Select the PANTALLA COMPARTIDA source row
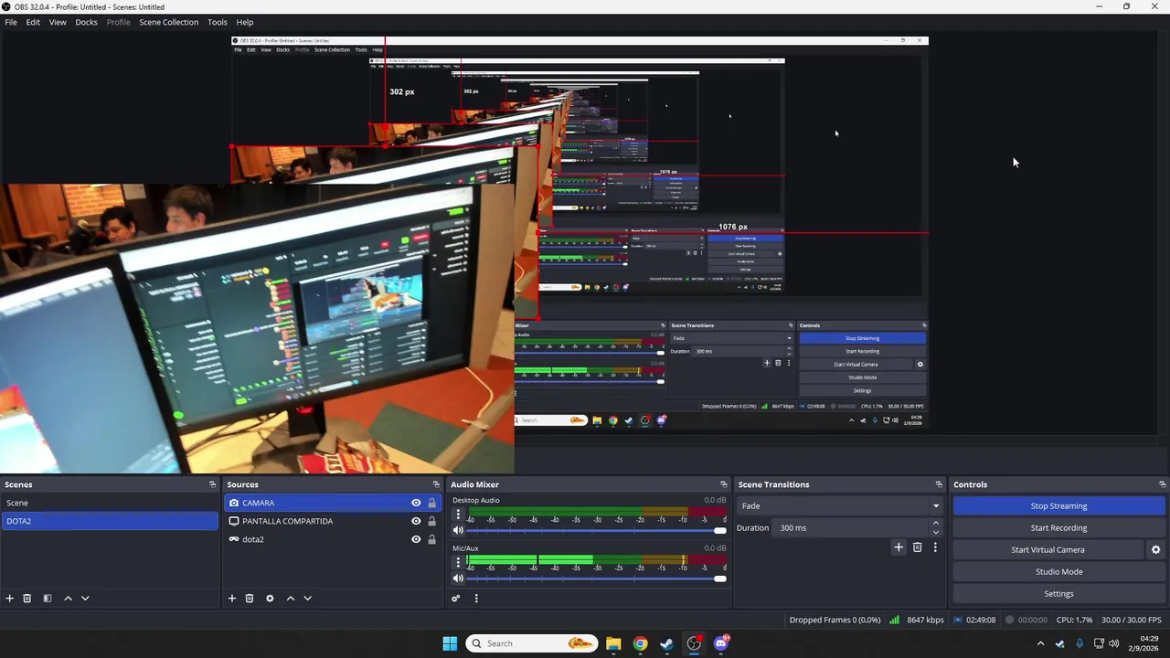Screen dimensions: 1170x658 click(334, 521)
